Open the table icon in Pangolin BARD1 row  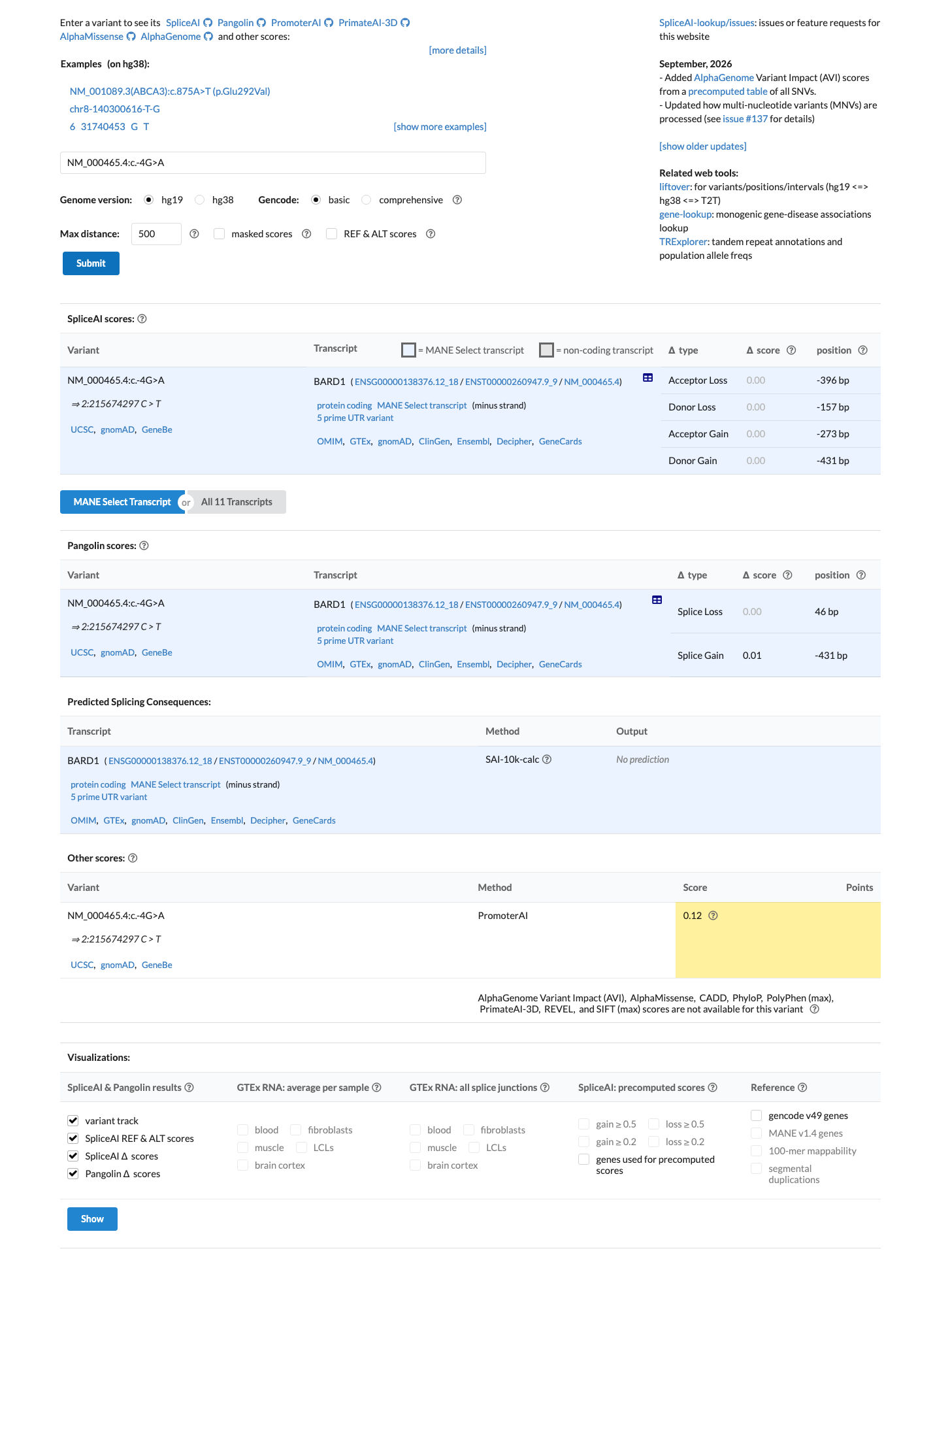click(x=657, y=600)
